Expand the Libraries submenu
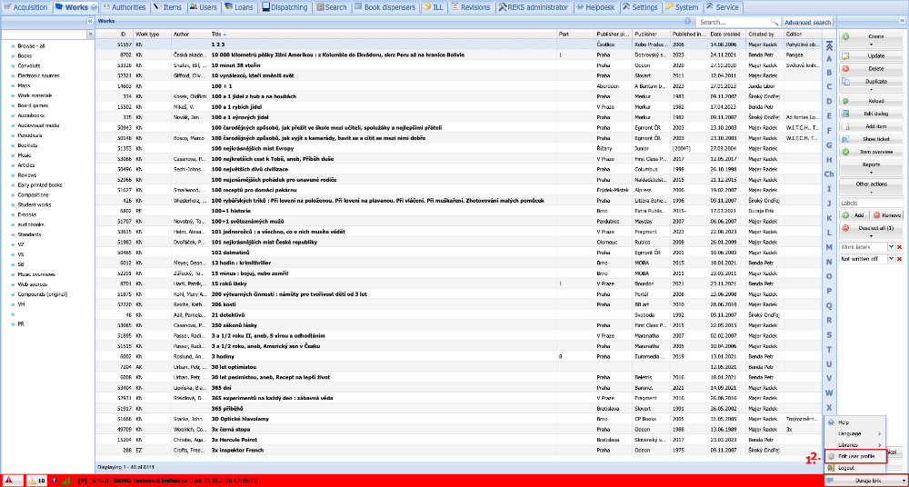 click(855, 444)
